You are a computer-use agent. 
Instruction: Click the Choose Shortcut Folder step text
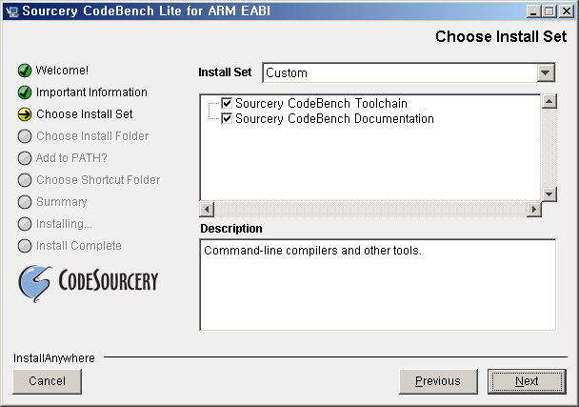point(98,180)
